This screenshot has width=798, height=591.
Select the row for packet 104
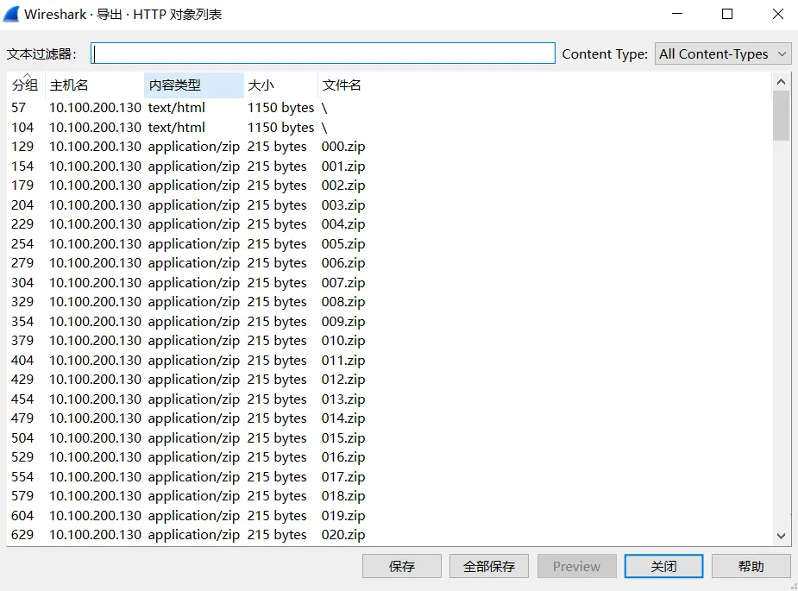[389, 128]
